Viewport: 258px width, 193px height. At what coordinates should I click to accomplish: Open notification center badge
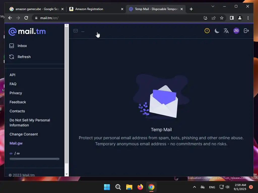(251, 187)
